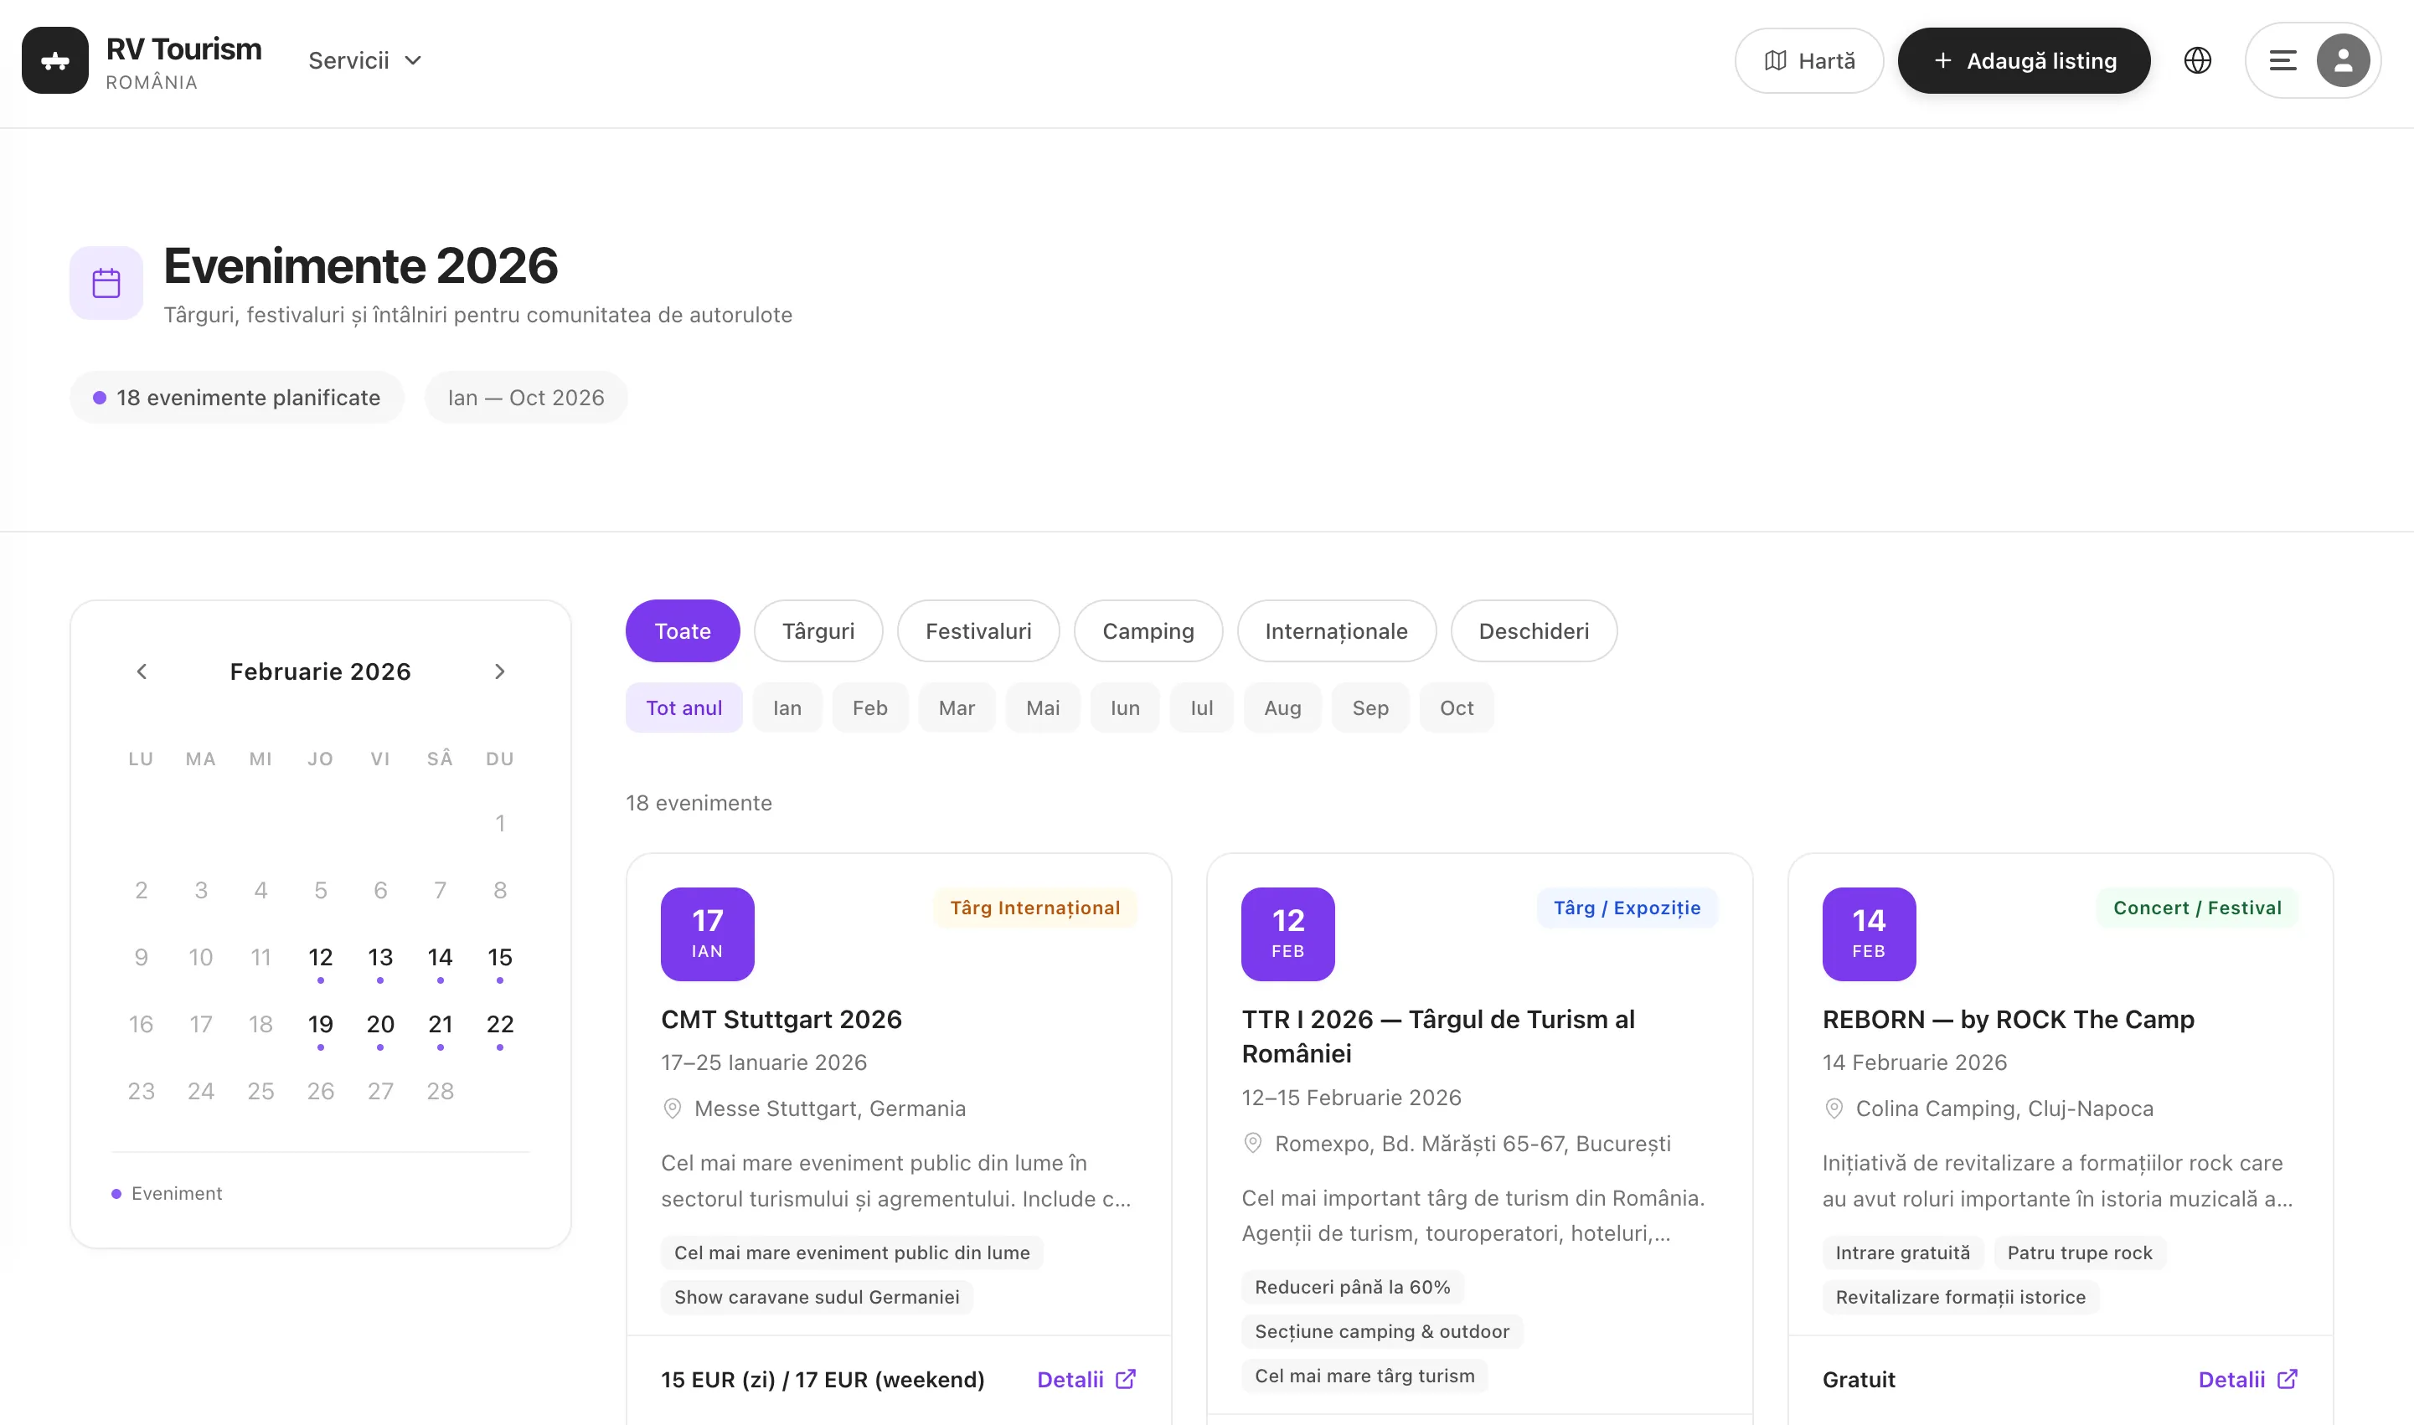Screen dimensions: 2414x1425
Task: Open the language globe icon
Action: pos(2197,60)
